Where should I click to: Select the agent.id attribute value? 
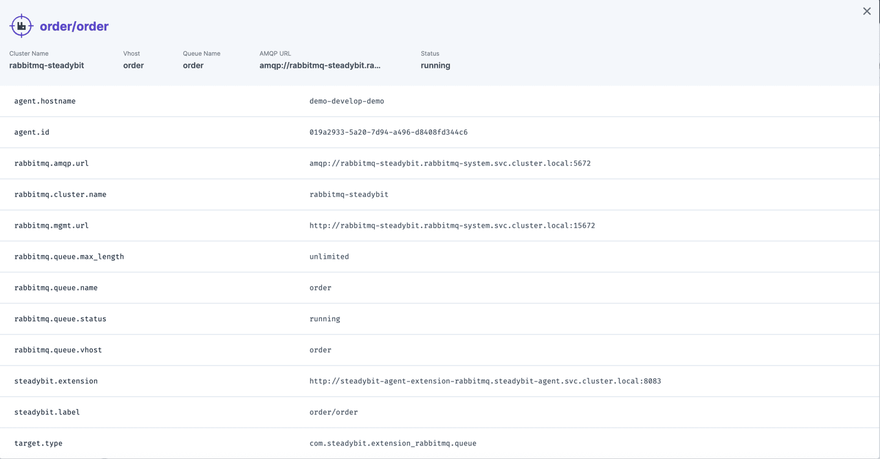(x=388, y=132)
